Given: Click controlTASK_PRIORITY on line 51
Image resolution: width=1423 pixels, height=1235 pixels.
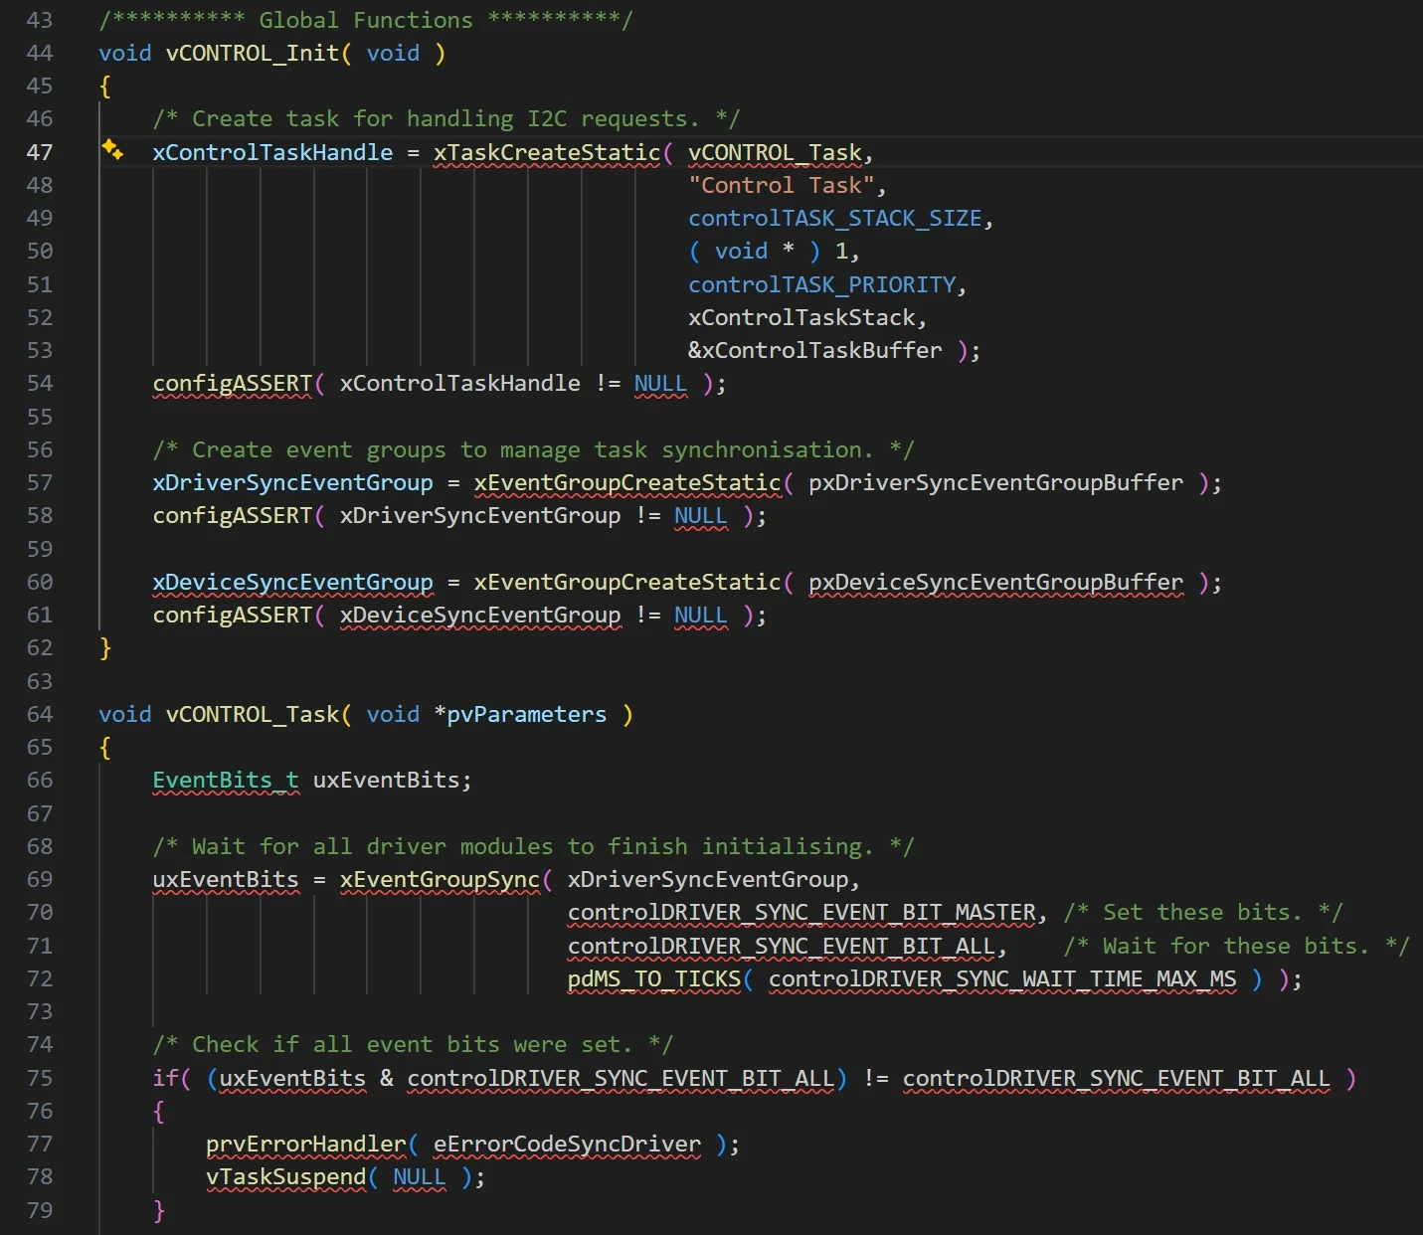Looking at the screenshot, I should click(822, 284).
